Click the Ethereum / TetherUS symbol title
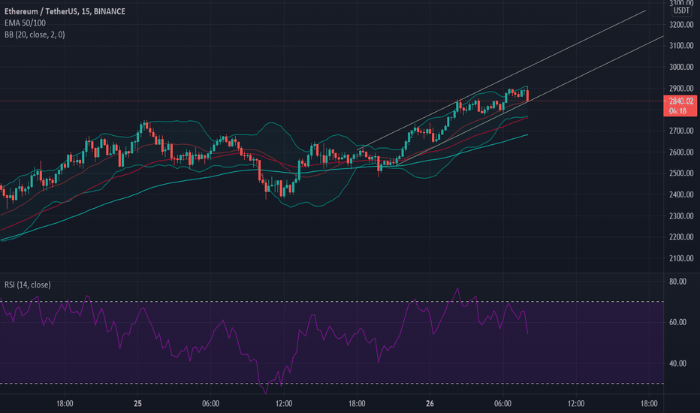The width and height of the screenshot is (700, 413). tap(65, 11)
